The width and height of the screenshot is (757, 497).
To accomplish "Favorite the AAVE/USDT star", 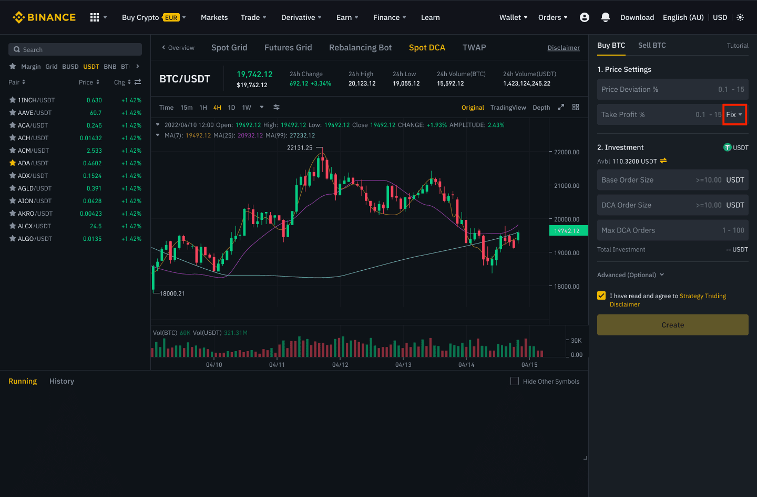I will (13, 112).
